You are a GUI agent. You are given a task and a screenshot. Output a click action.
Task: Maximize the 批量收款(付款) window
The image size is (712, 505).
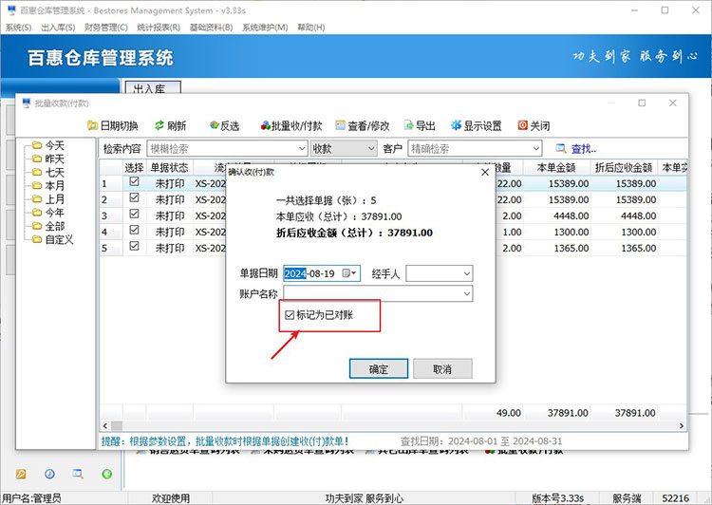click(x=642, y=103)
